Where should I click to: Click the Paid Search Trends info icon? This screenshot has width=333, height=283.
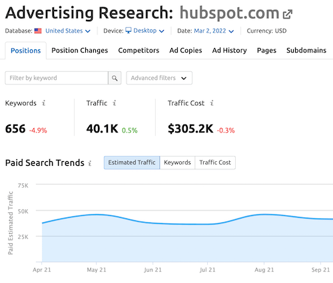click(x=90, y=163)
